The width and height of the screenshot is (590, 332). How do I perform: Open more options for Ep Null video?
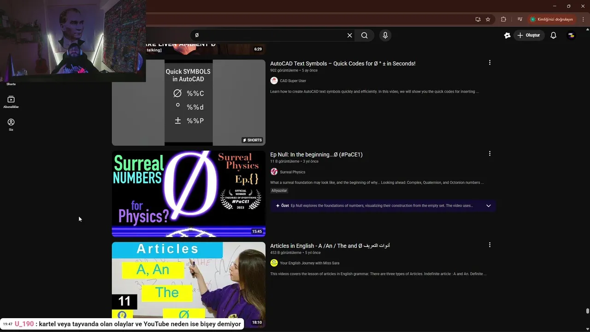pos(490,154)
